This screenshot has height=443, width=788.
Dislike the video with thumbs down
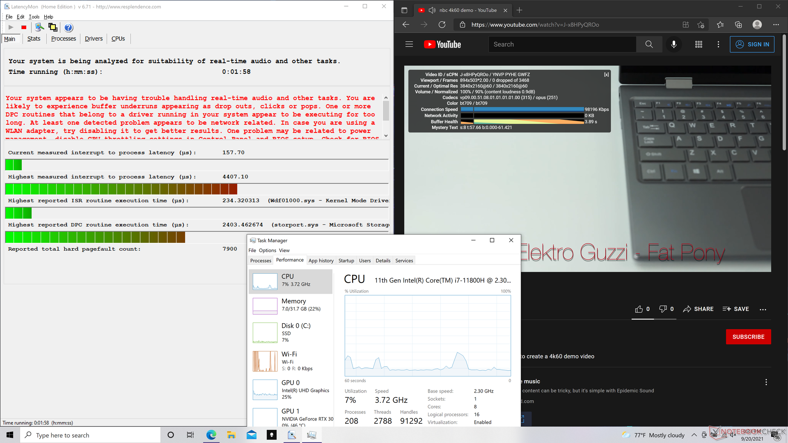663,309
